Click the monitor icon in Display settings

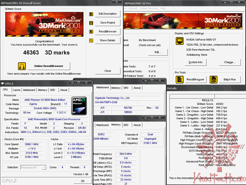tap(180, 41)
